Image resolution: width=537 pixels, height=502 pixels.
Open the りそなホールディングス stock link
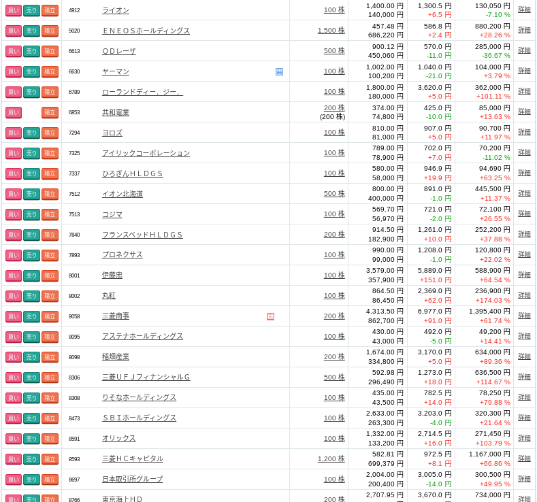point(139,398)
